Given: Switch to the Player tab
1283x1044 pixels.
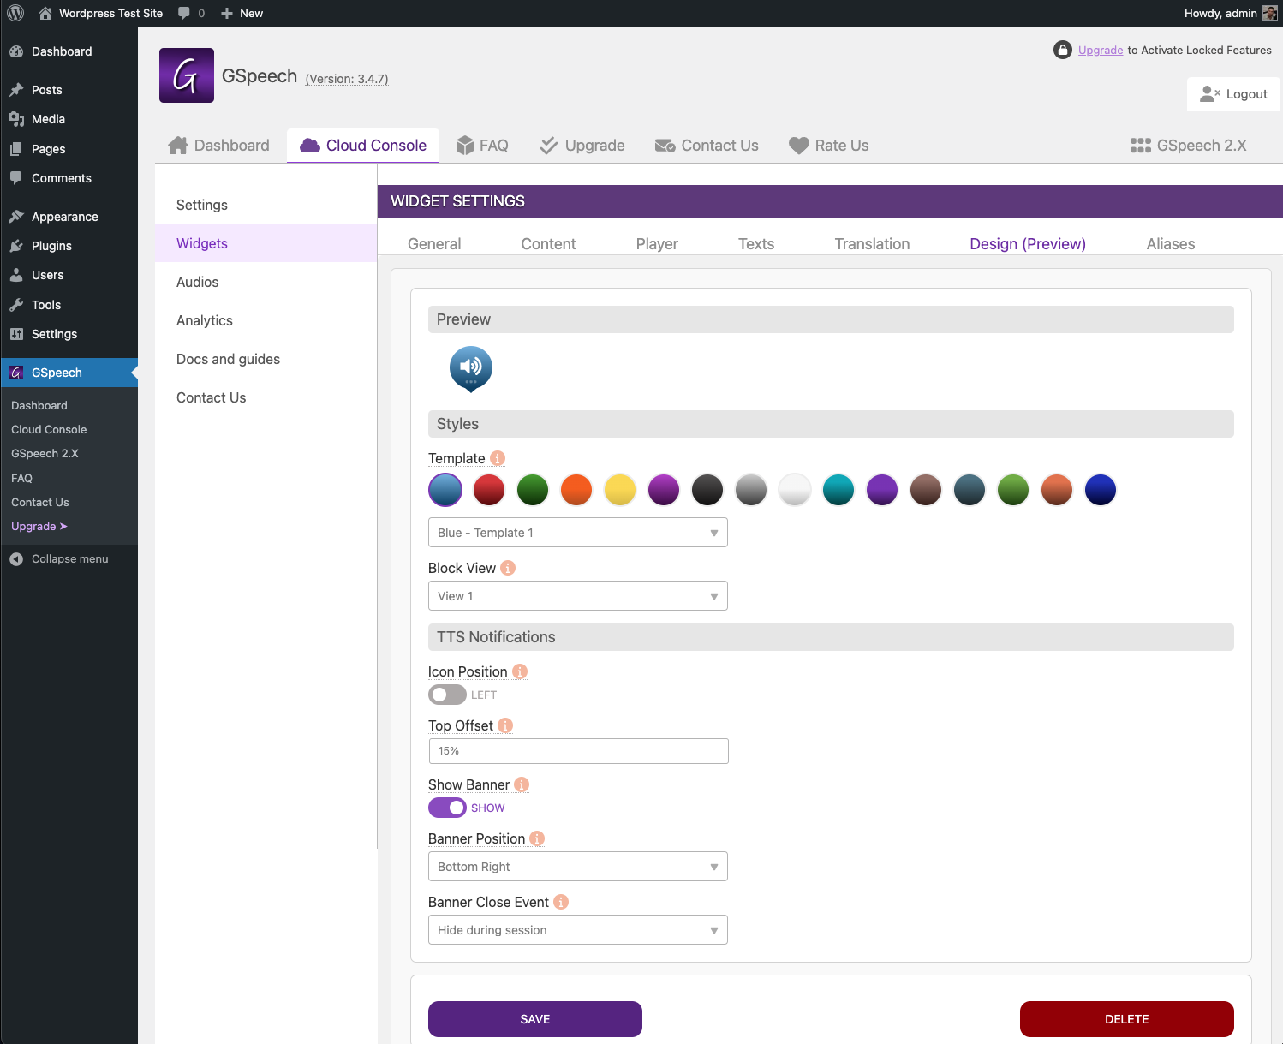Looking at the screenshot, I should click(657, 244).
